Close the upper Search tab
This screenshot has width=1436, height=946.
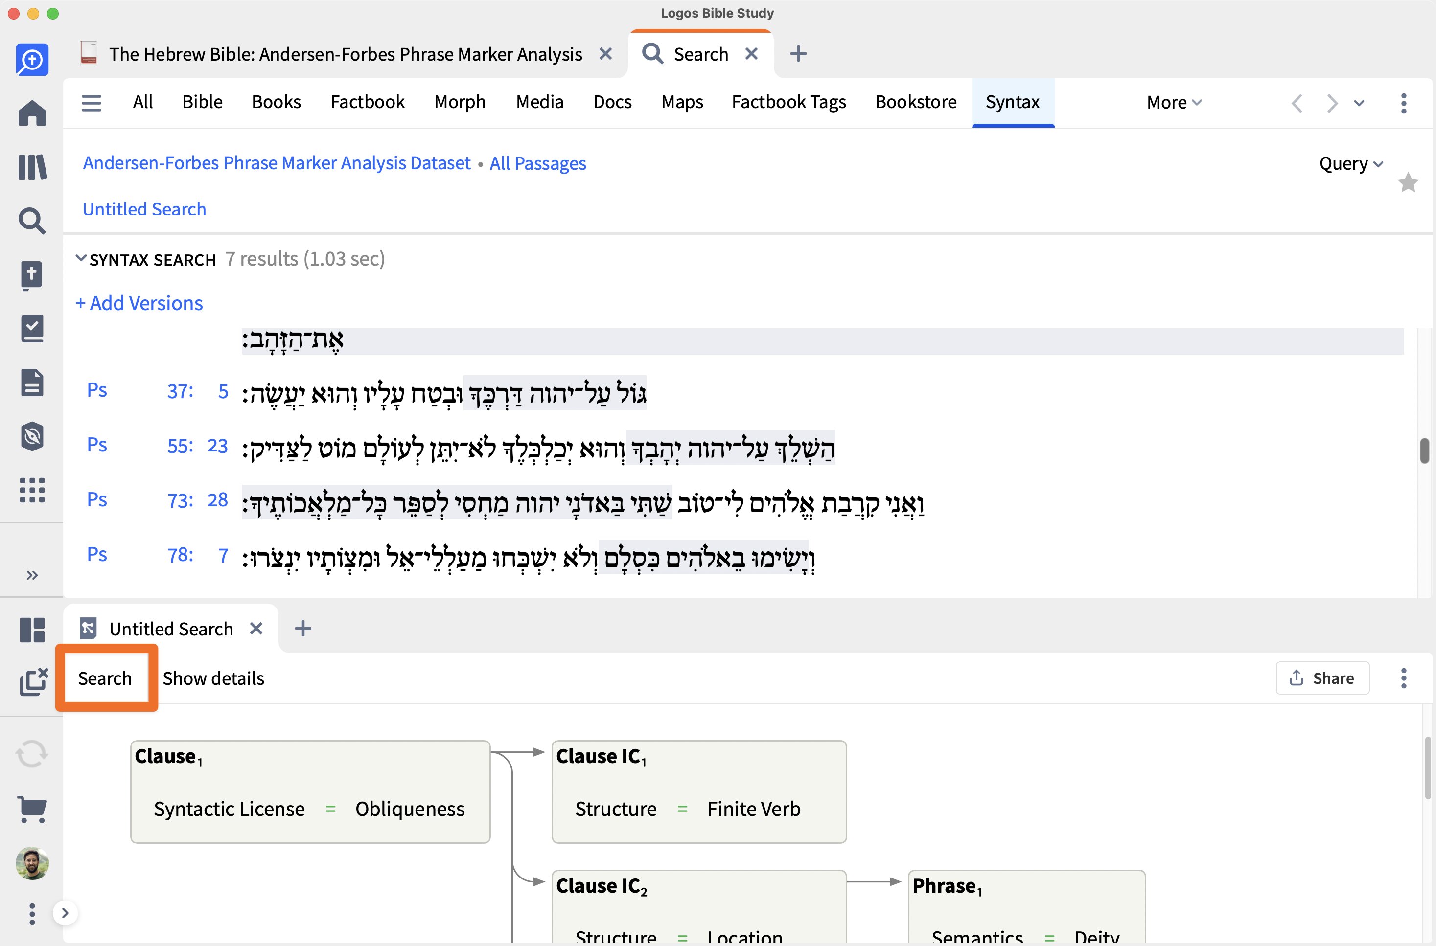(x=751, y=54)
